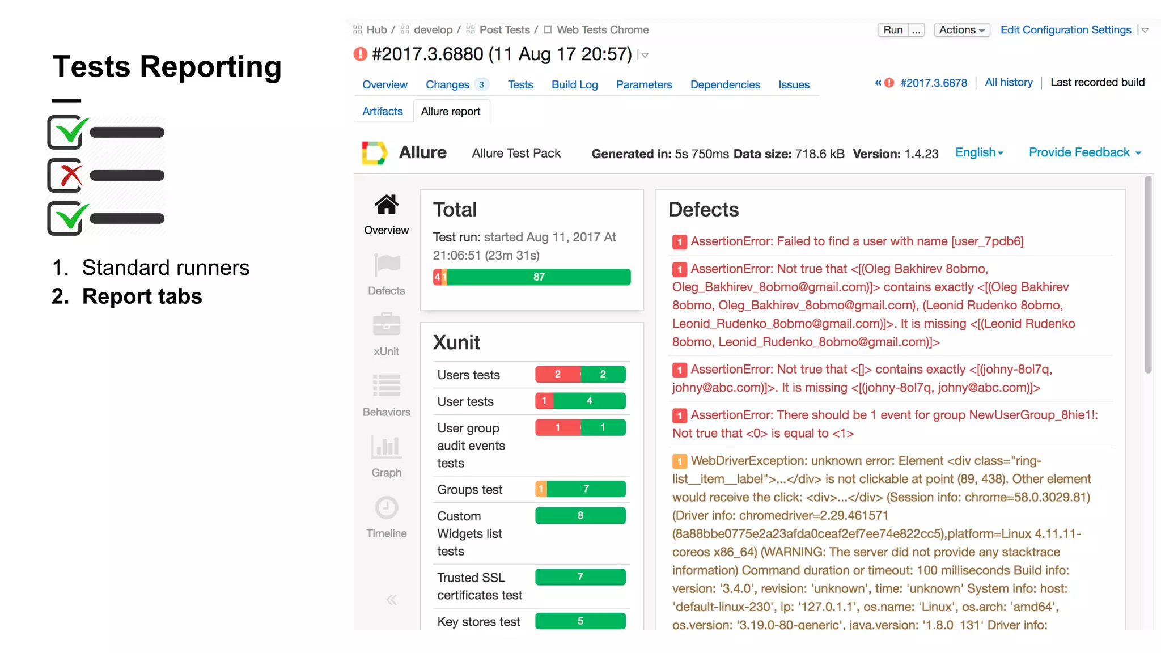1161x653 pixels.
Task: Click the Web Tests Chrome breadcrumb
Action: click(603, 29)
